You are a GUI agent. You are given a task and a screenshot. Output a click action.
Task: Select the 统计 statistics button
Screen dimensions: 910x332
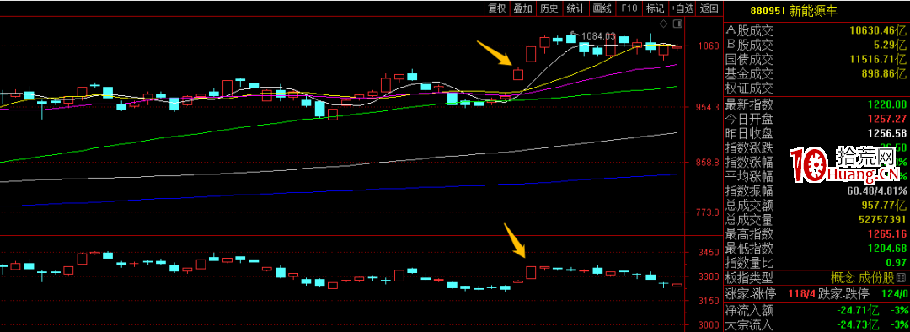pyautogui.click(x=575, y=8)
